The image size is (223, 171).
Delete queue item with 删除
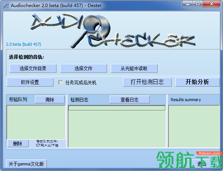point(18,143)
